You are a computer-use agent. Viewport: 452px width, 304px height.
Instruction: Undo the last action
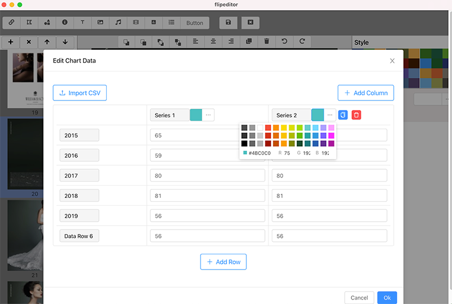coord(284,42)
